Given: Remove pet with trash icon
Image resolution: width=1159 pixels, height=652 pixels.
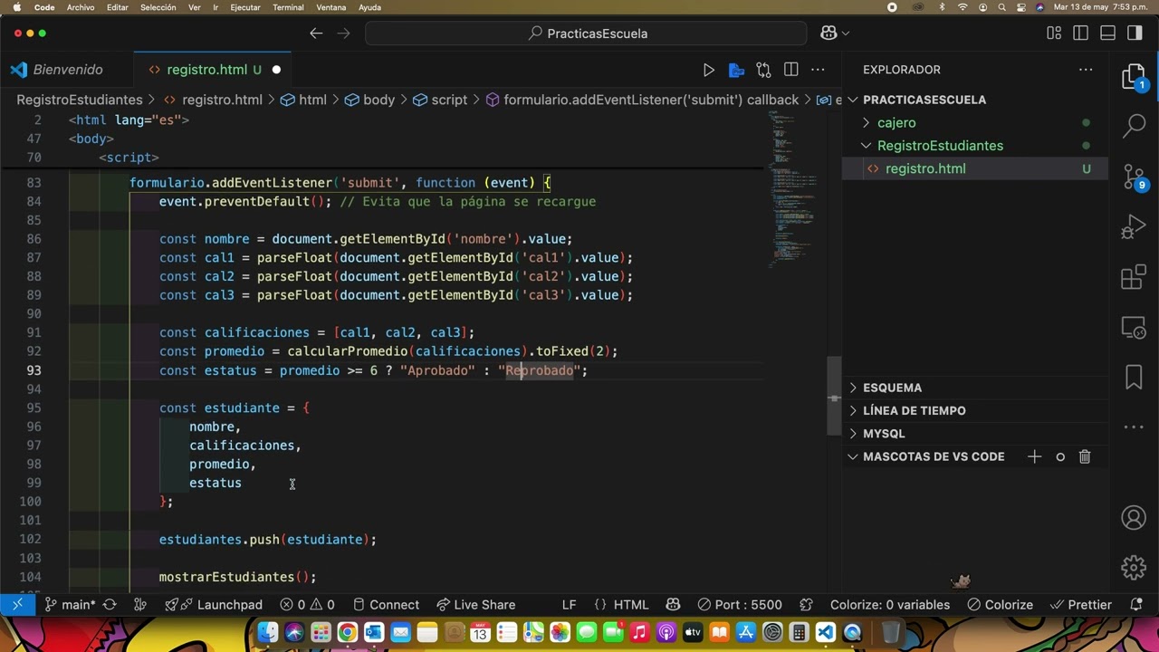Looking at the screenshot, I should coord(1085,456).
